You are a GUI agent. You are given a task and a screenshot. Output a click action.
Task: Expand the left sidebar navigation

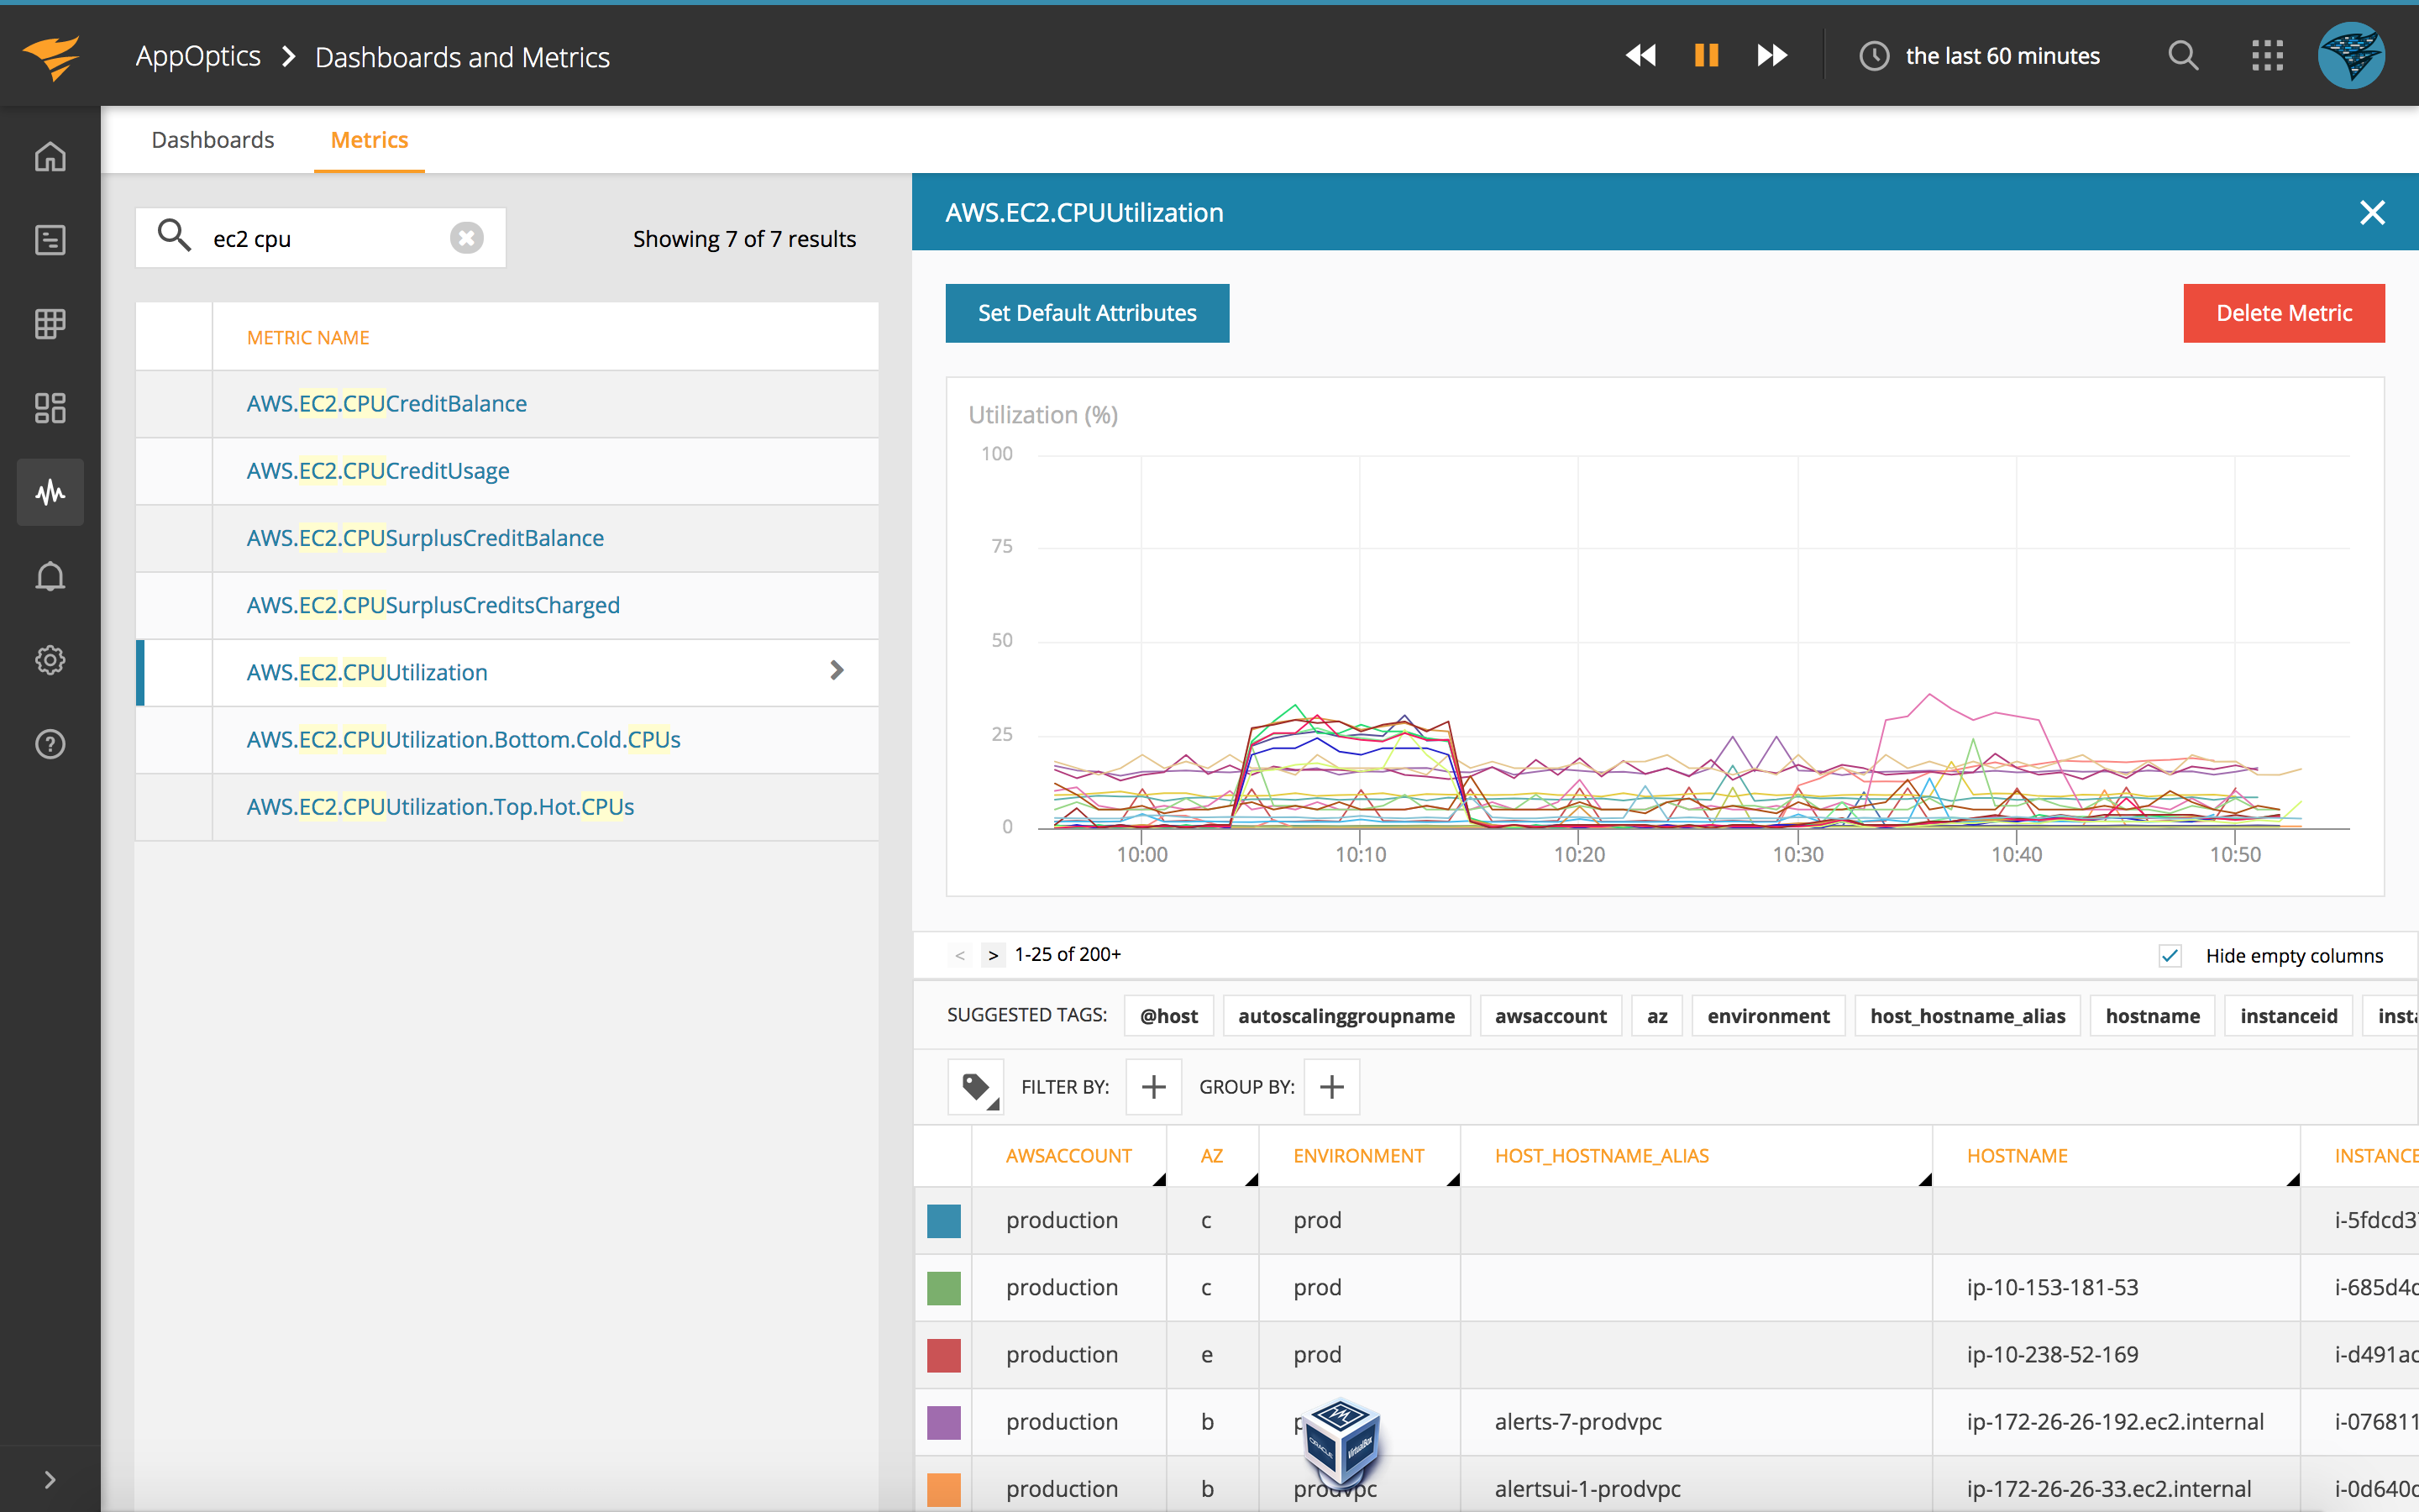point(50,1479)
